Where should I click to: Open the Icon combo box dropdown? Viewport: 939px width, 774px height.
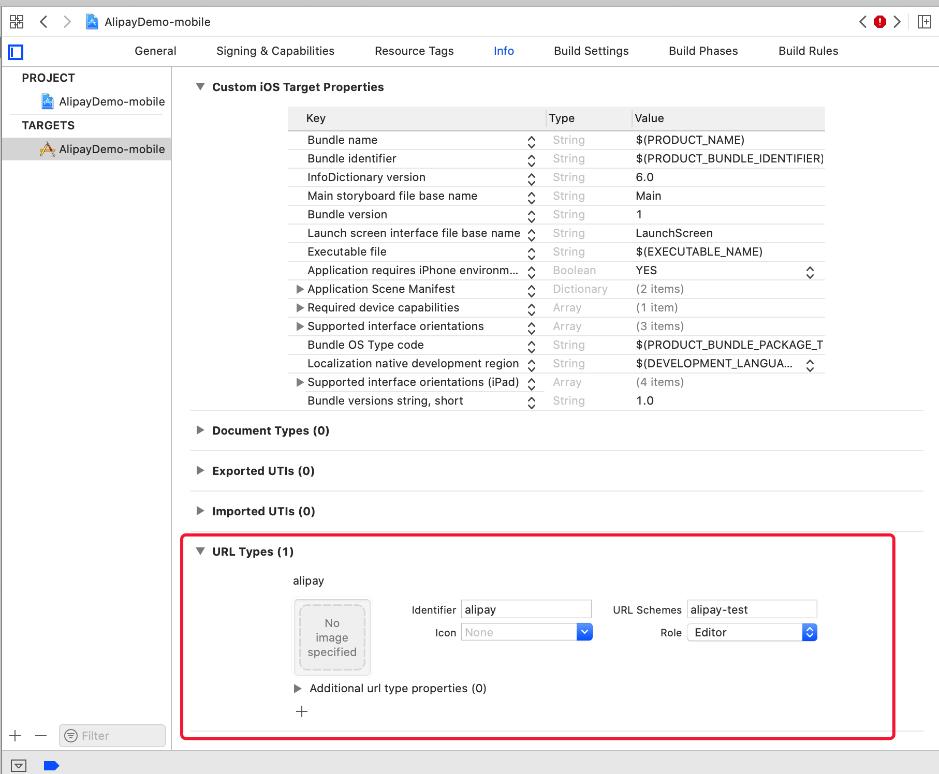(x=584, y=632)
